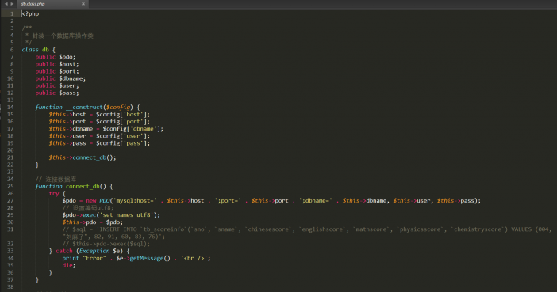Click 'public $user;' property line
557x292 pixels.
[x=57, y=85]
